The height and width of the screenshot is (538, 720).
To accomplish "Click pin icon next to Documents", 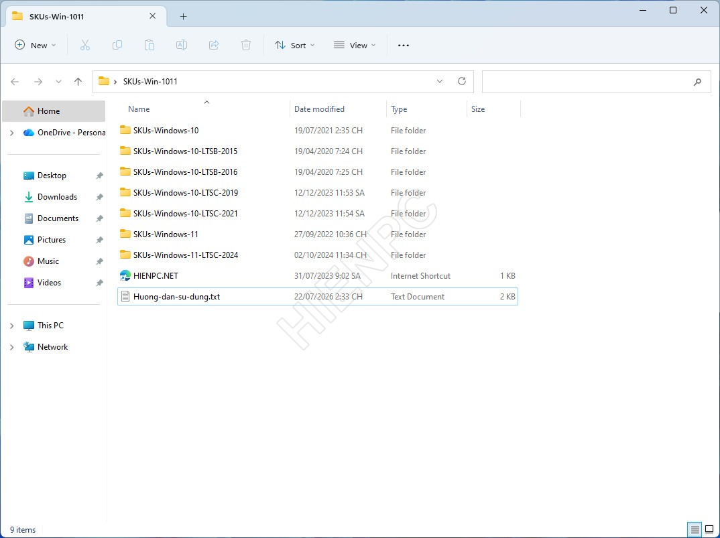I will click(x=99, y=218).
